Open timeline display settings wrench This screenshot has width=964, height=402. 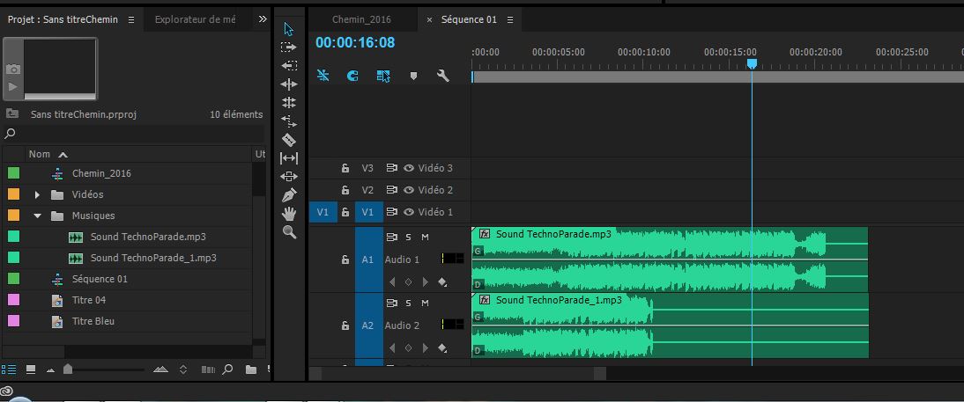click(x=442, y=76)
